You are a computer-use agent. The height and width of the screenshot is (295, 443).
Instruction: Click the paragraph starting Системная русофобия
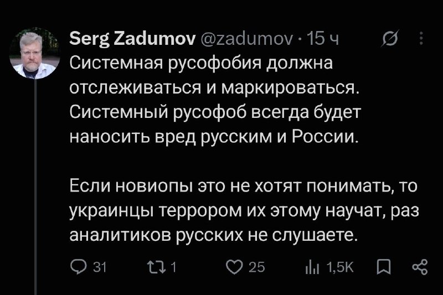pyautogui.click(x=215, y=100)
